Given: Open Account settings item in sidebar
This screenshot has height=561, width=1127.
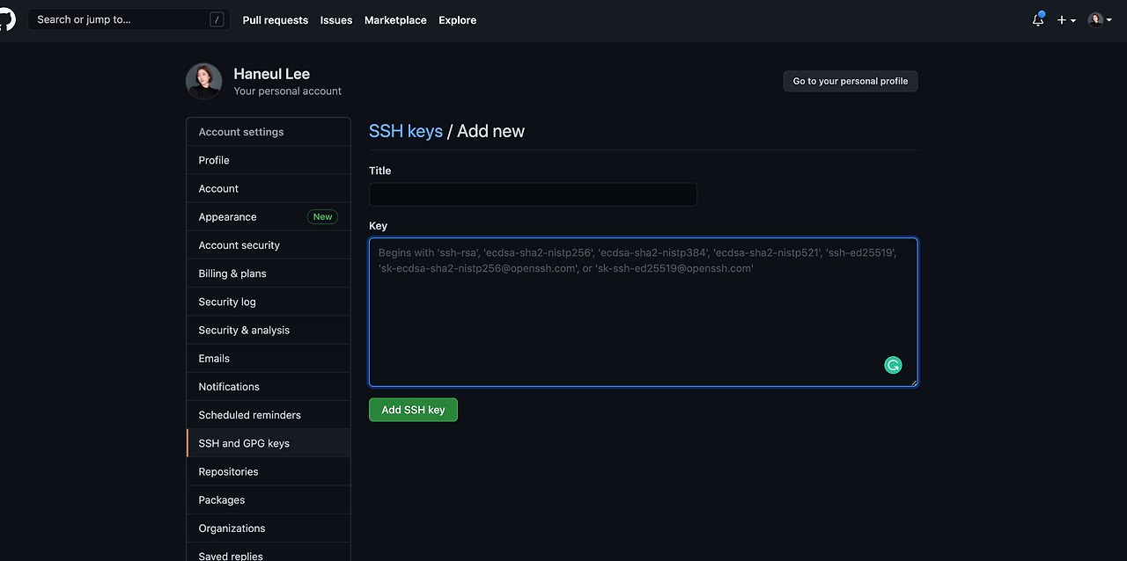Looking at the screenshot, I should pyautogui.click(x=269, y=188).
